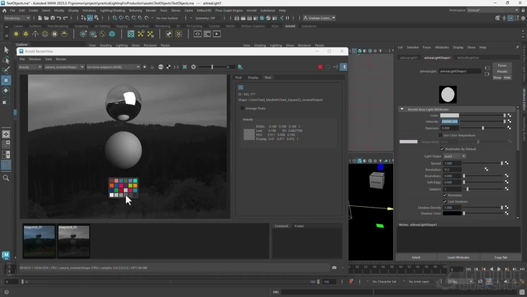Select the Snapshot_02 thumbnail
The height and width of the screenshot is (297, 527).
pos(73,241)
